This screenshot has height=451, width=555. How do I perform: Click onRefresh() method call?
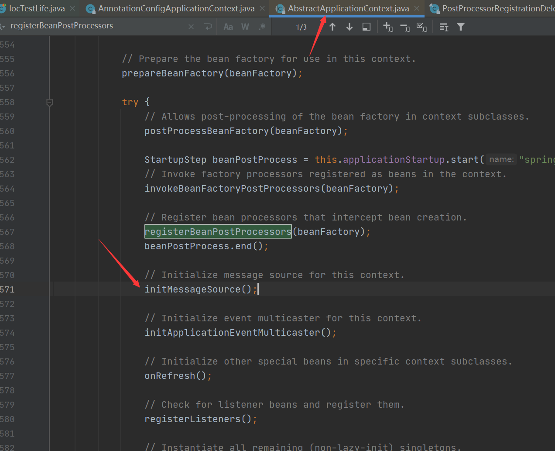coord(178,375)
